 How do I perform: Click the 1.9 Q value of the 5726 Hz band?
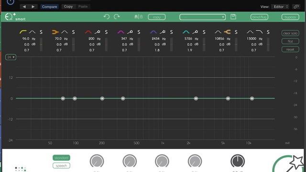point(190,50)
